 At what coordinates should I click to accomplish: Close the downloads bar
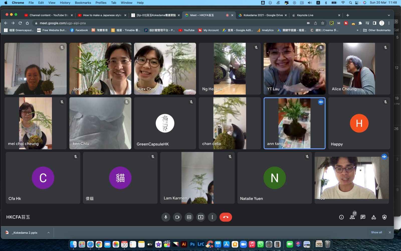click(x=390, y=232)
